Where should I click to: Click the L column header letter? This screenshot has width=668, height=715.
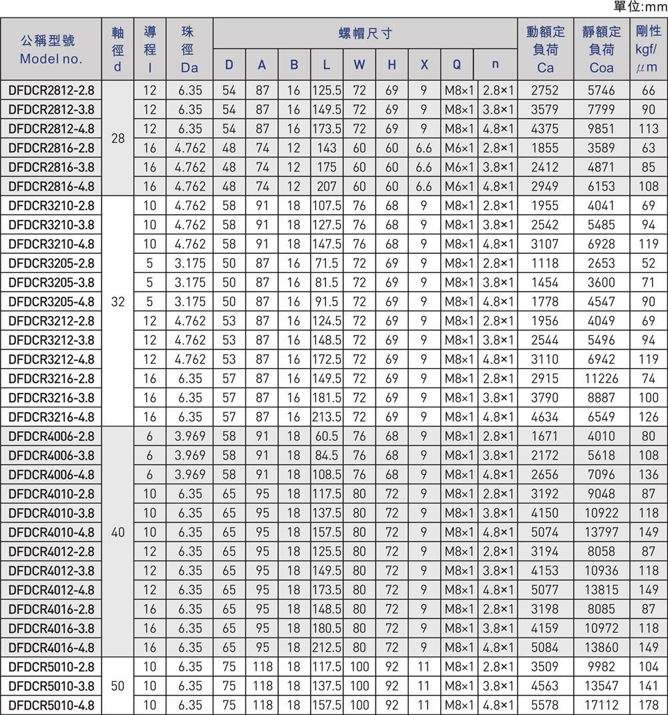326,65
